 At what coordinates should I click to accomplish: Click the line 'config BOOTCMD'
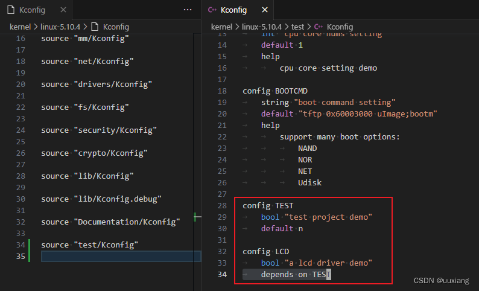coord(275,91)
